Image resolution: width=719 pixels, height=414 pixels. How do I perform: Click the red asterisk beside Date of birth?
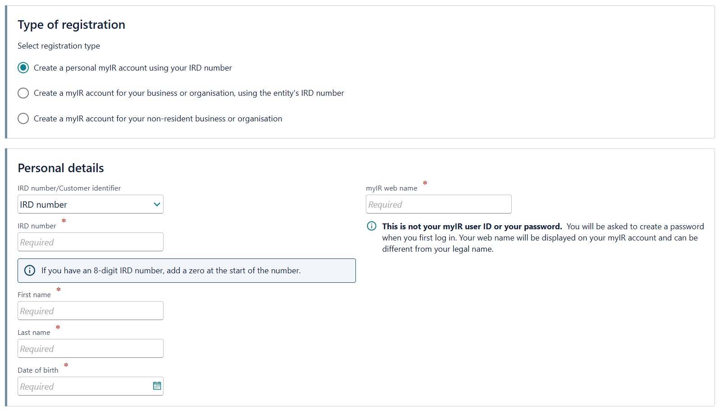[x=66, y=365]
